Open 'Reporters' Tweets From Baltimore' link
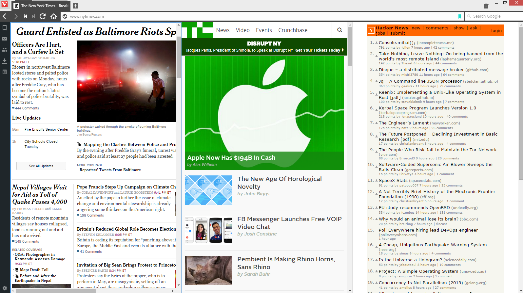This screenshot has width=523, height=293. (x=110, y=170)
